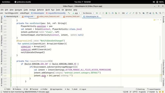Jump to previous highlighted error arrow
The height and width of the screenshot is (93, 165).
point(158,20)
